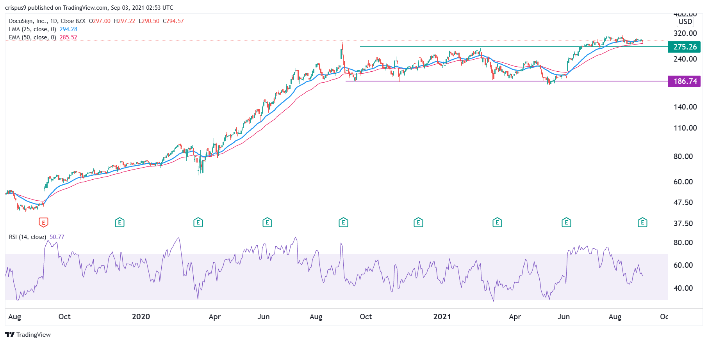Click the crispus9 published header text
708x343 pixels.
pos(89,8)
